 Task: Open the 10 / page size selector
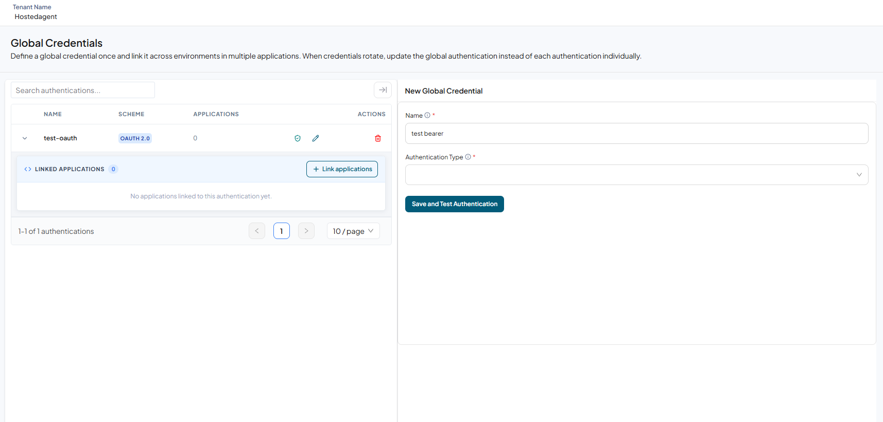(x=353, y=231)
